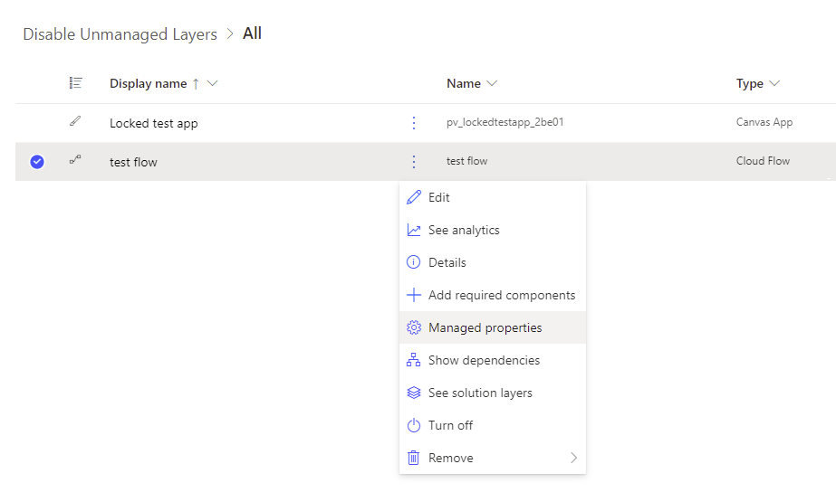Click test flow in the Display name column
This screenshot has width=836, height=502.
click(133, 162)
